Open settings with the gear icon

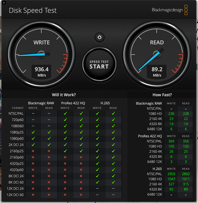pyautogui.click(x=100, y=37)
